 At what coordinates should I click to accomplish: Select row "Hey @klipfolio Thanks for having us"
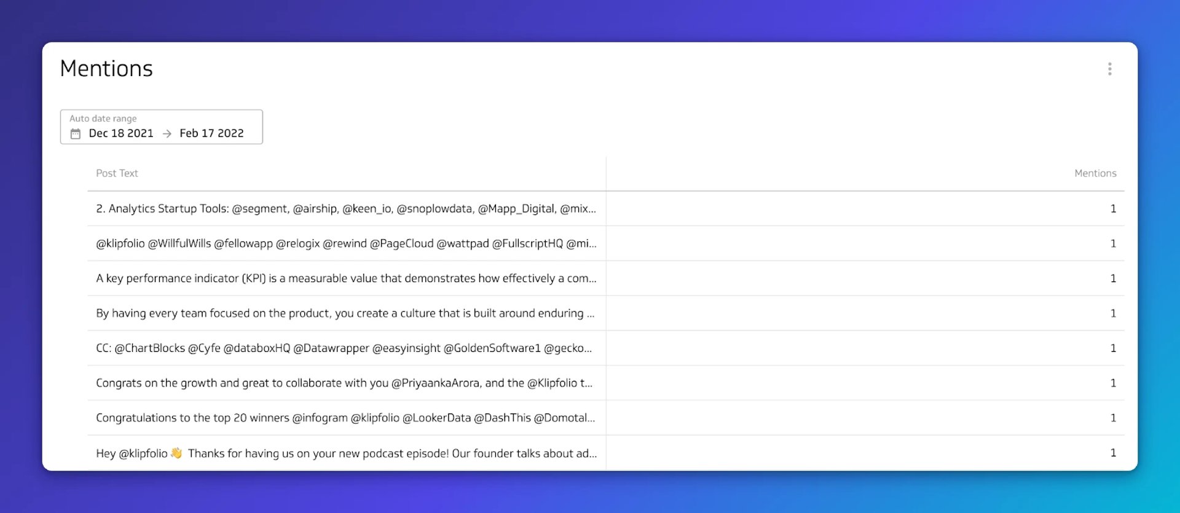[x=605, y=453]
